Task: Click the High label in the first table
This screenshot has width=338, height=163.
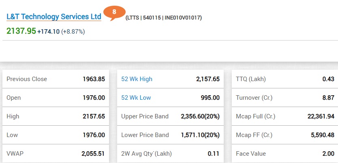Action: [13, 116]
